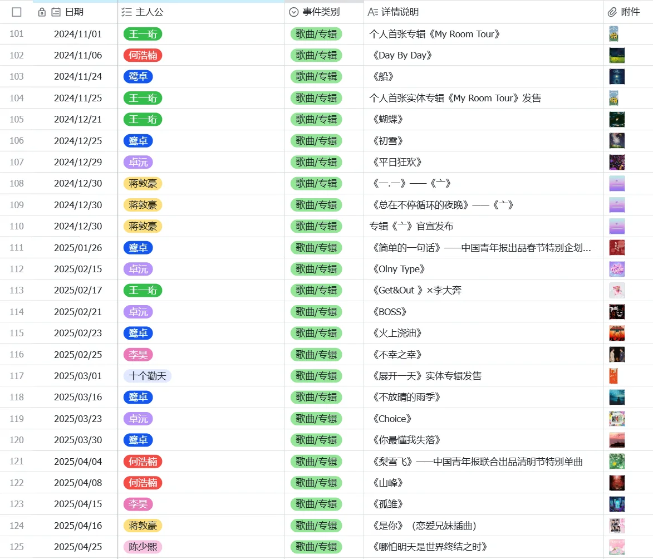Click the 陈少熙 tag in row 125

click(x=143, y=547)
